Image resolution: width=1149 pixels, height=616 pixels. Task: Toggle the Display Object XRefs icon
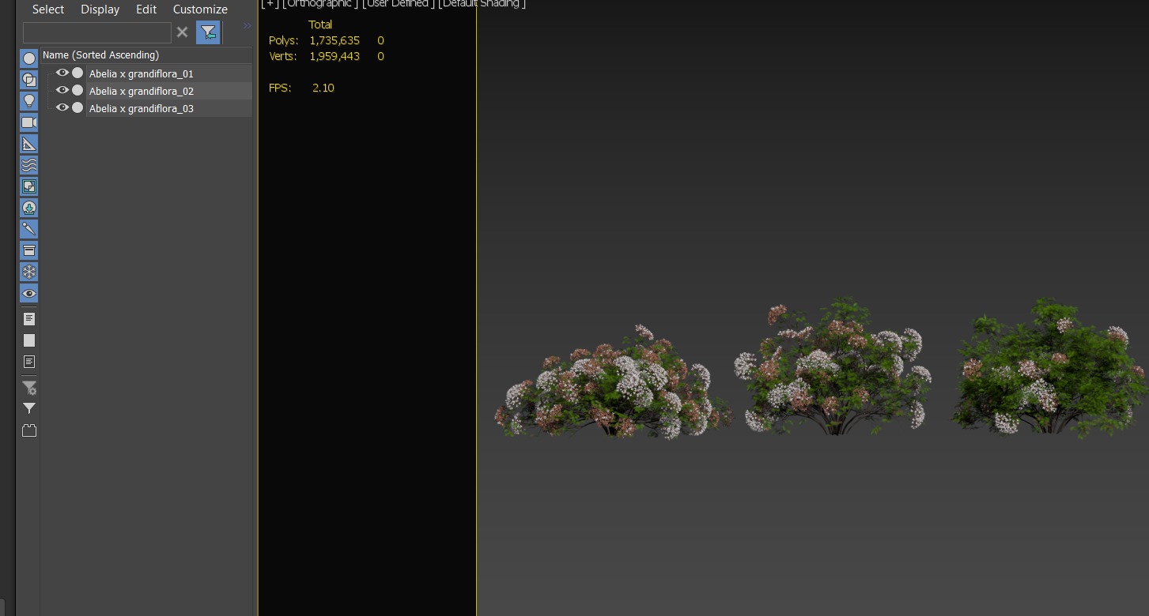[29, 208]
